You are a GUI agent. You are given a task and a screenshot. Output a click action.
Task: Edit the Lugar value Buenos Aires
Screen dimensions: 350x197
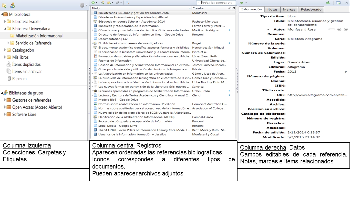click(298, 62)
